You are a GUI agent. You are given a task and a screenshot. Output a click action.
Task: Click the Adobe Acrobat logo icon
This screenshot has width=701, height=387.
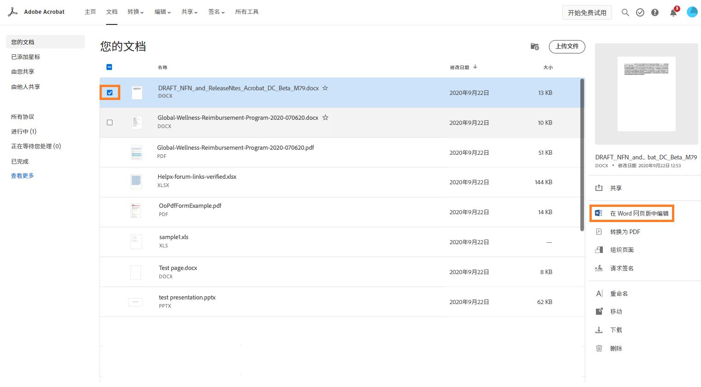pyautogui.click(x=13, y=12)
